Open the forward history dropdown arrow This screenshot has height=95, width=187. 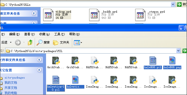(24, 42)
